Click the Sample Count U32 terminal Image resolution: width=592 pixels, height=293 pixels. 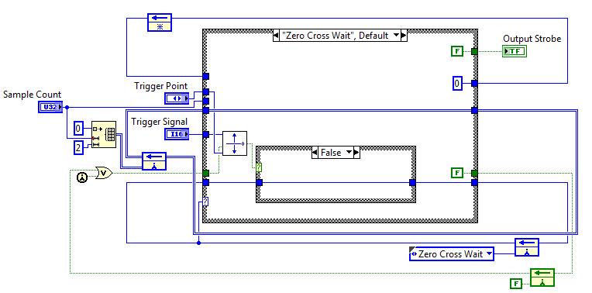[x=50, y=107]
